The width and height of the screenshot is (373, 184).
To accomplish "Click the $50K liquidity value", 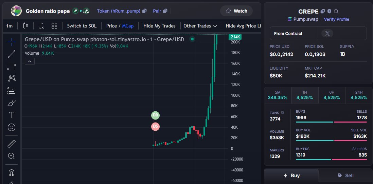I will (276, 76).
